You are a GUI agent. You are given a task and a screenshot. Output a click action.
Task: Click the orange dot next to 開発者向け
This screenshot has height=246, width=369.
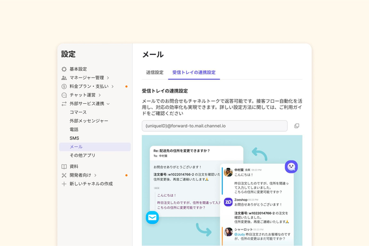coord(127,175)
